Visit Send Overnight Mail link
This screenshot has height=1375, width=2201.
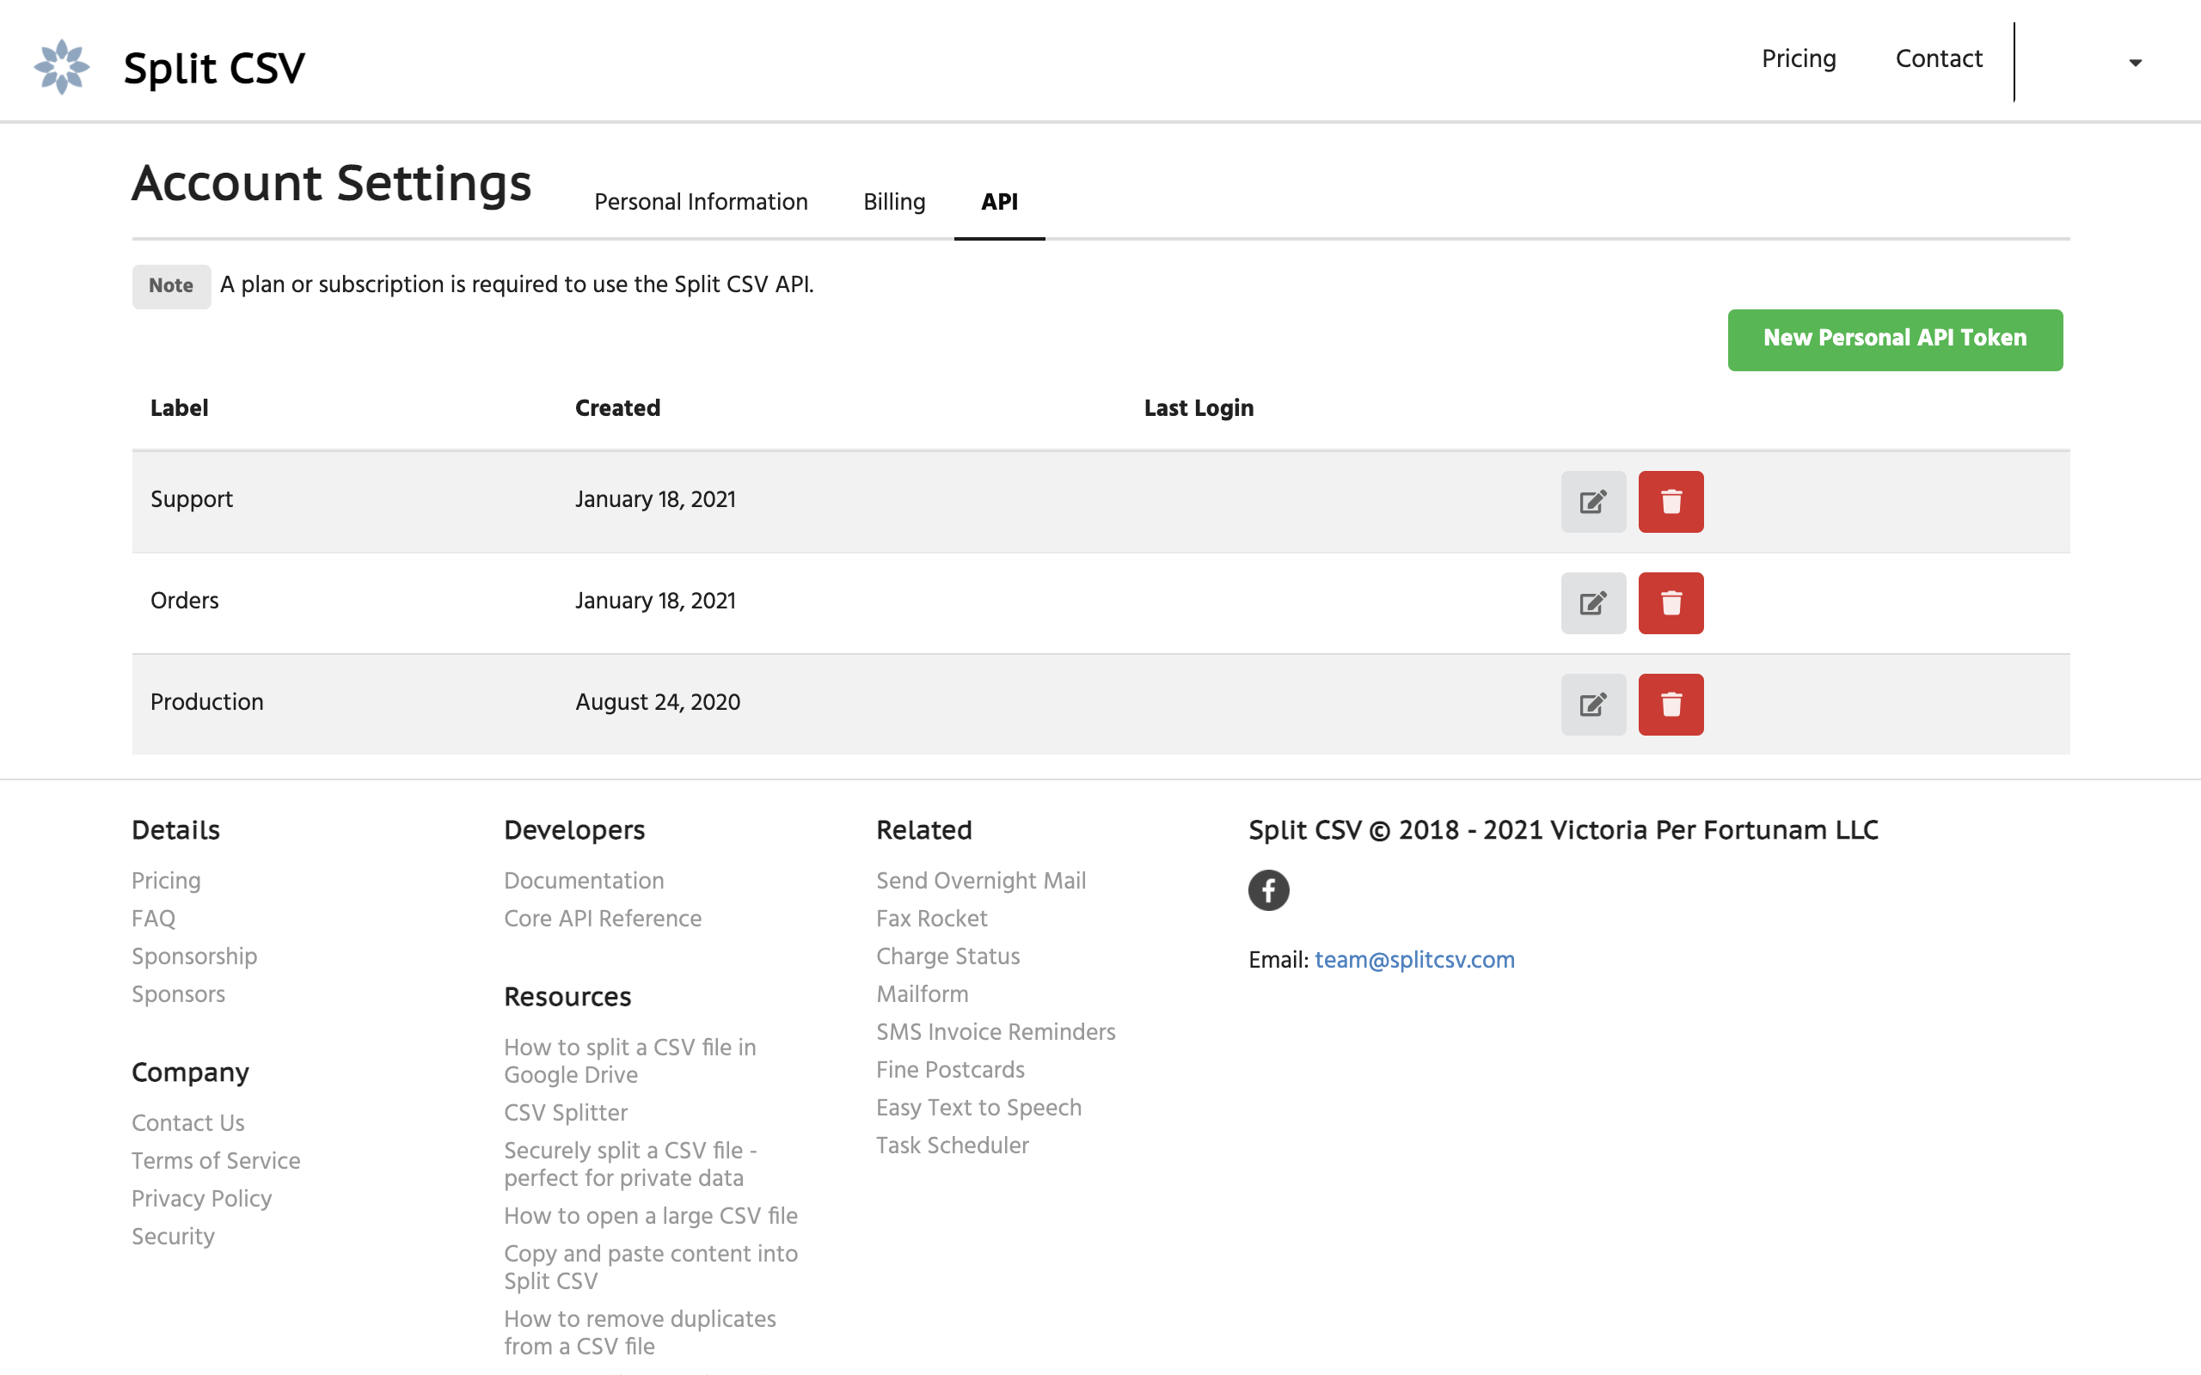980,880
